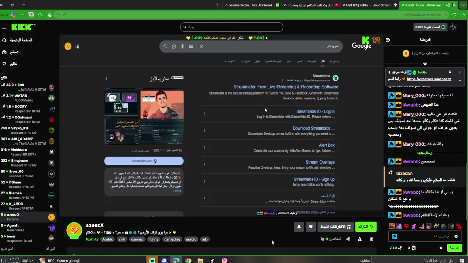Click the gift subscriptions button
The image size is (468, 263).
pos(335,227)
